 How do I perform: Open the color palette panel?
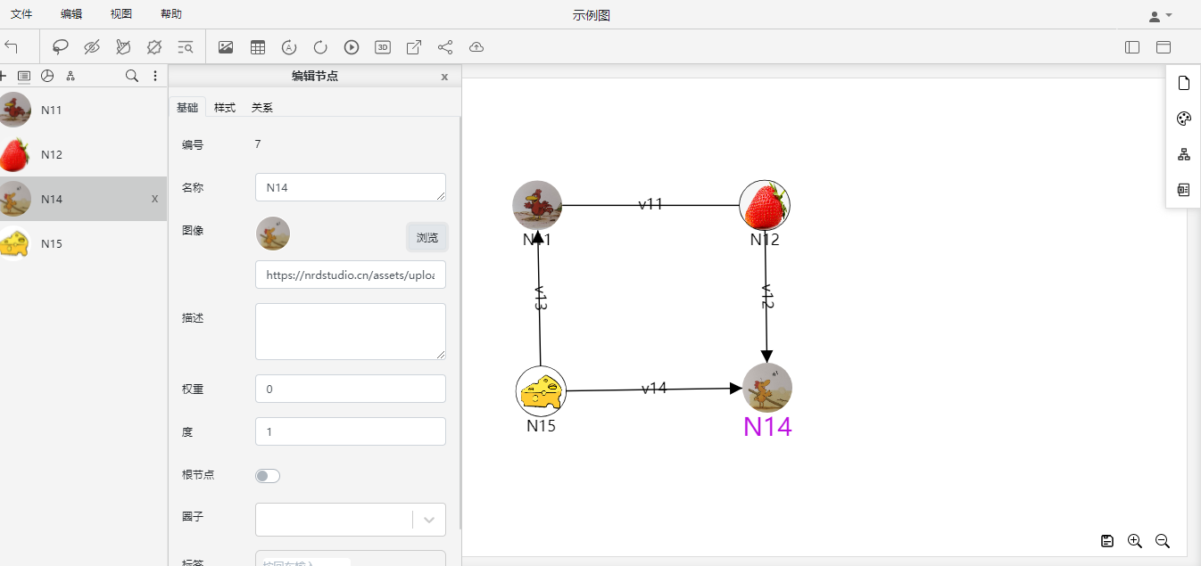coord(1183,118)
